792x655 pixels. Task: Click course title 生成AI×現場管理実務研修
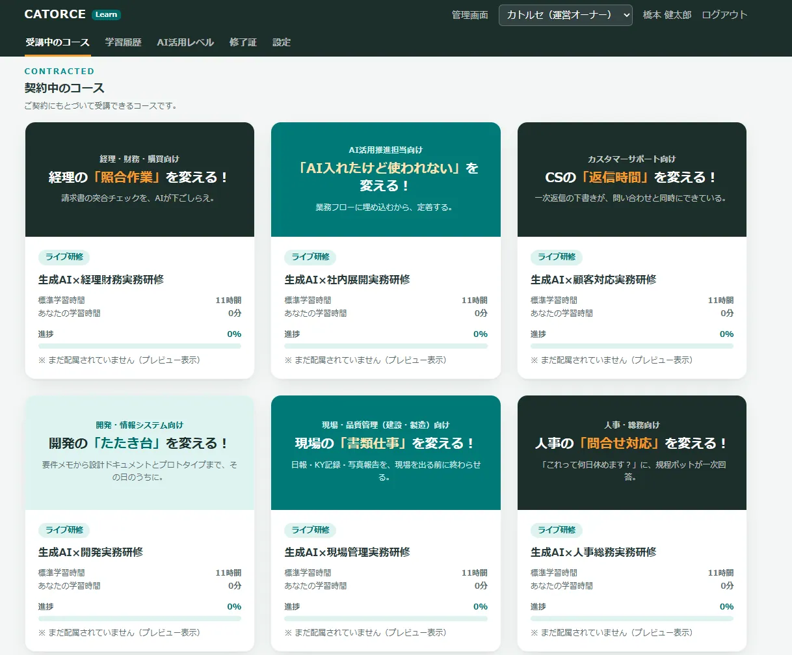(x=347, y=552)
